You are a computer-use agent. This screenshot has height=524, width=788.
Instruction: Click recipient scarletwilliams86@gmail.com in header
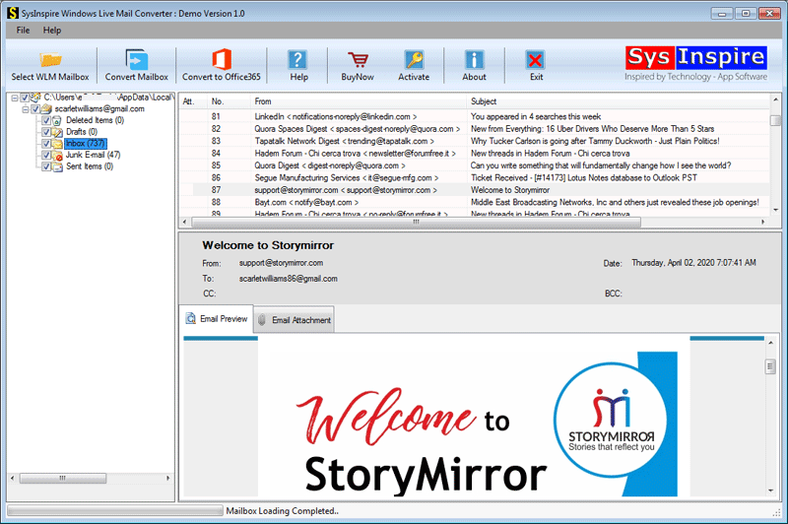288,279
